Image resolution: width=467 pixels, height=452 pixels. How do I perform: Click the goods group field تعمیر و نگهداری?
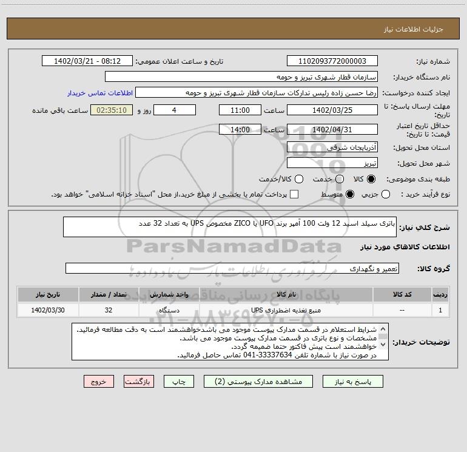tap(232, 268)
